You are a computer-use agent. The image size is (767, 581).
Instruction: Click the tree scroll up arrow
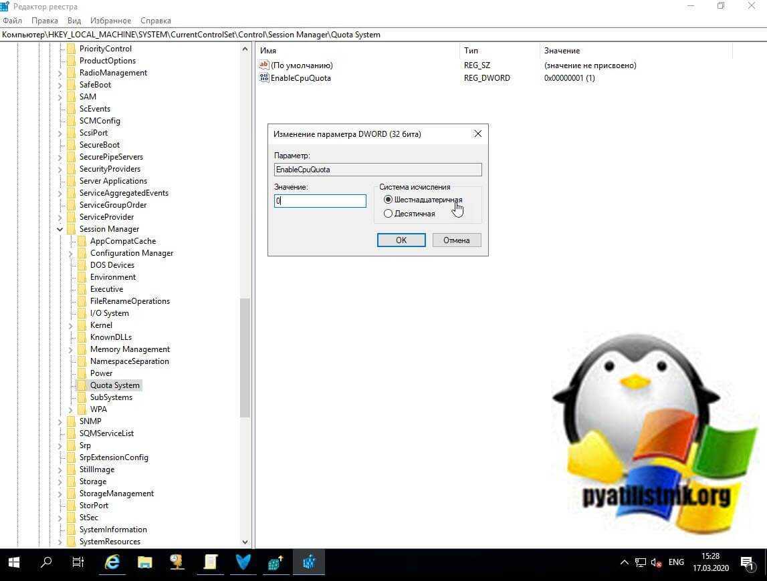(245, 49)
